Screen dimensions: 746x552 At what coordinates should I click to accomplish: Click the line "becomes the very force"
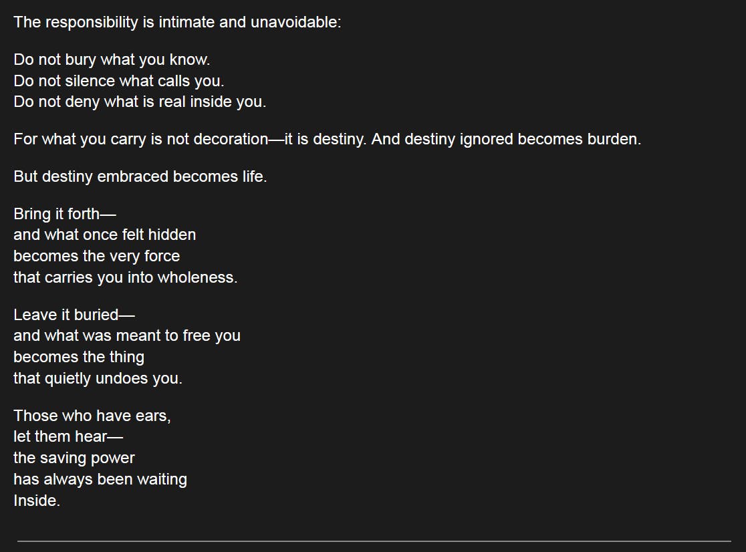coord(96,256)
